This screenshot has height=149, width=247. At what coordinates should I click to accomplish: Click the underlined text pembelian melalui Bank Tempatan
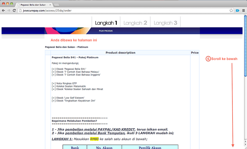(x=95, y=133)
